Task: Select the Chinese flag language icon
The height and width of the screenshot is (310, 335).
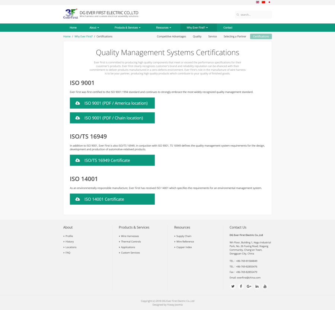Action: pos(264,2)
